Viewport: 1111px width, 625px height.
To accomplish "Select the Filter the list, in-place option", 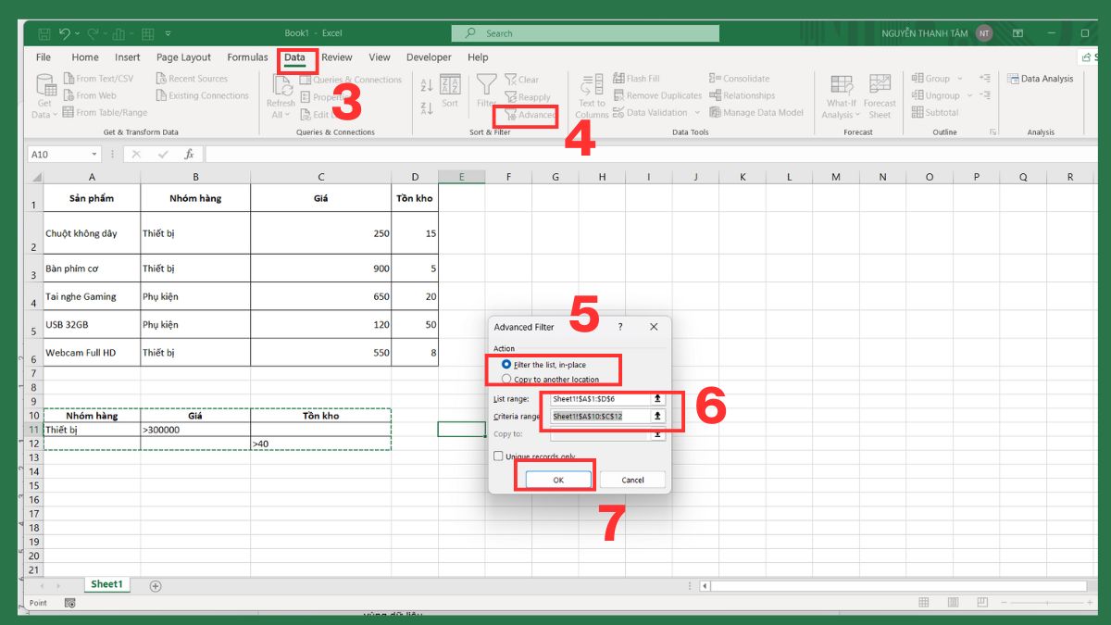I will coord(505,362).
